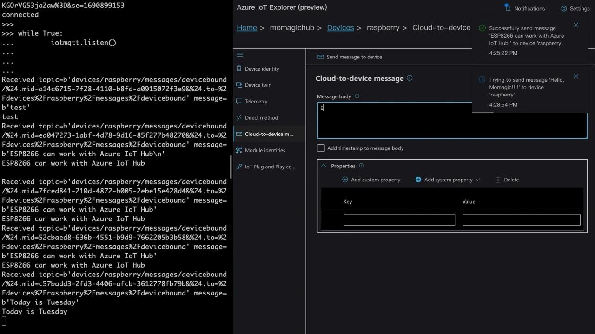Click the blue info icon in Trying notification
The height and width of the screenshot is (334, 595).
click(482, 79)
